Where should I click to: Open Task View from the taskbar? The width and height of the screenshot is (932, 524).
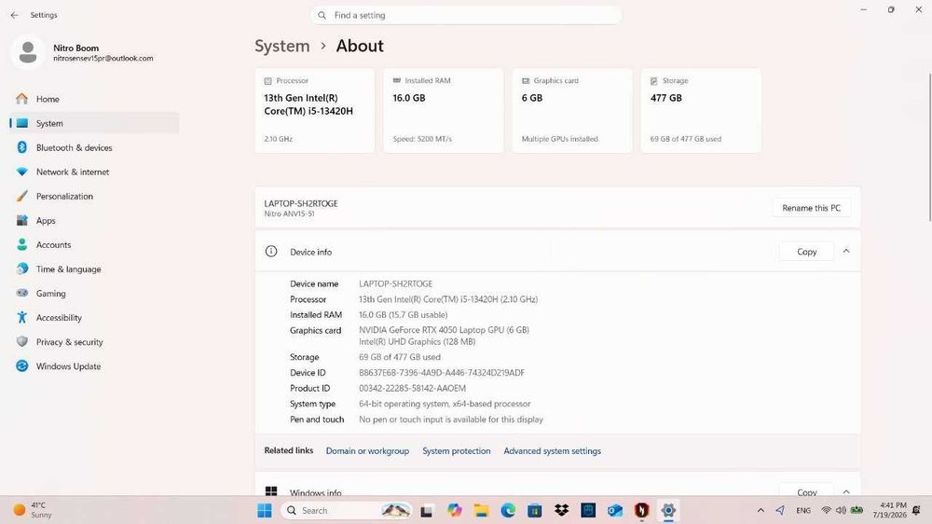click(426, 510)
